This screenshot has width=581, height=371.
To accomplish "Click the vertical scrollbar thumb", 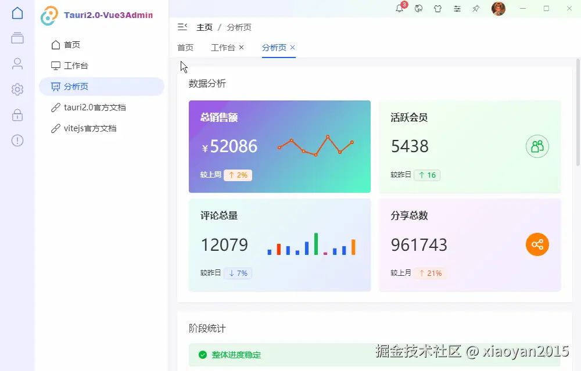I will [x=578, y=112].
